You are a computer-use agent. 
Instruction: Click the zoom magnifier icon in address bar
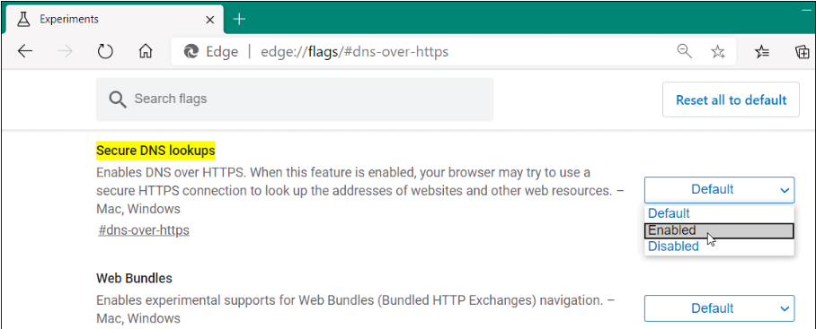point(684,51)
